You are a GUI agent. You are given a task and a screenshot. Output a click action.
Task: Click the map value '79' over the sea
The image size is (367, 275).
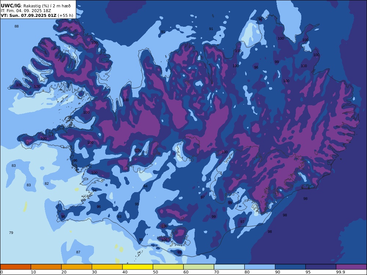click(11, 233)
